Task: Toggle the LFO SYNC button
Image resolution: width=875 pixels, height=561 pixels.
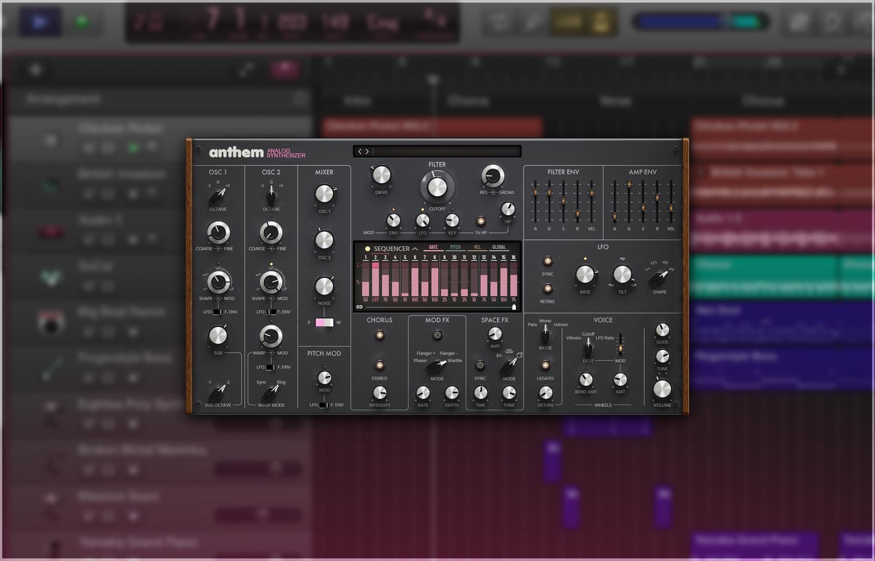Action: click(x=547, y=261)
